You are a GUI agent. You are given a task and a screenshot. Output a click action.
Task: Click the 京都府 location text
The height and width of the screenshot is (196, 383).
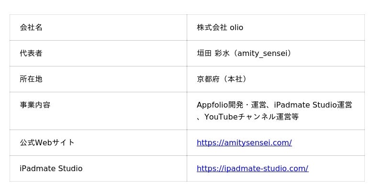point(208,79)
